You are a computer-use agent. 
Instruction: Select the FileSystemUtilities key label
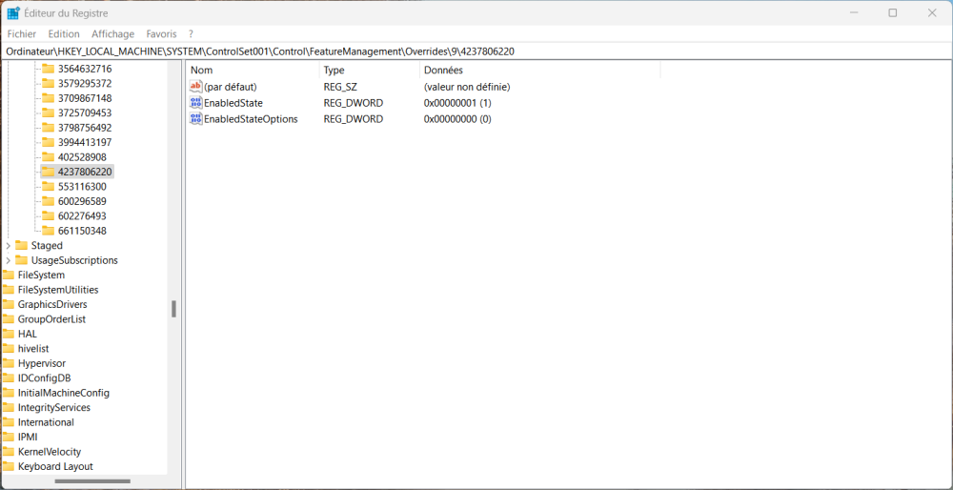[58, 290]
